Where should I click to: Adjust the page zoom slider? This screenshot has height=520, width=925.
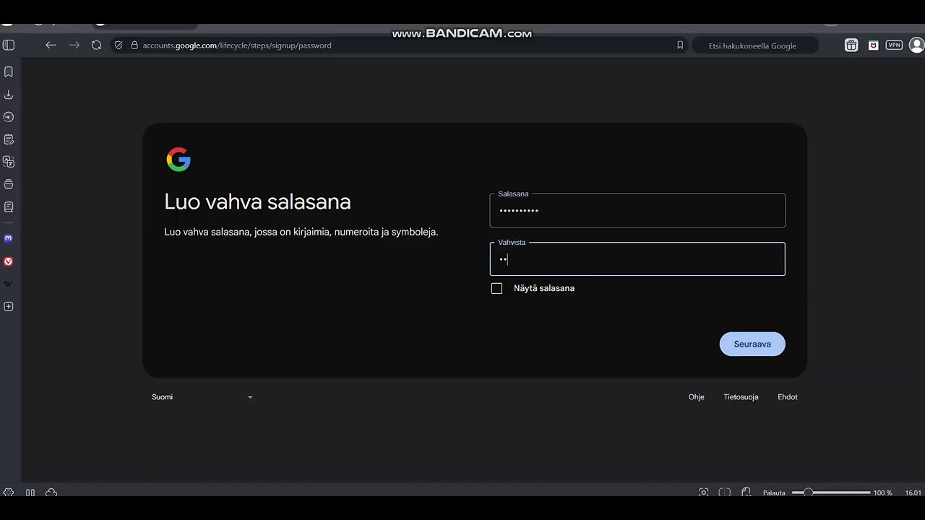click(831, 493)
